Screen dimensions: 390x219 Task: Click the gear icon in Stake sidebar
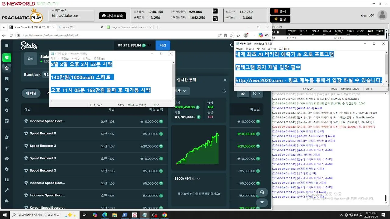pos(7,110)
